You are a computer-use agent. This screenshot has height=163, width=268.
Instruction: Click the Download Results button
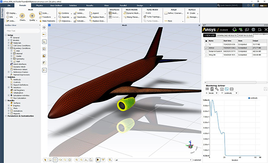(x=227, y=36)
